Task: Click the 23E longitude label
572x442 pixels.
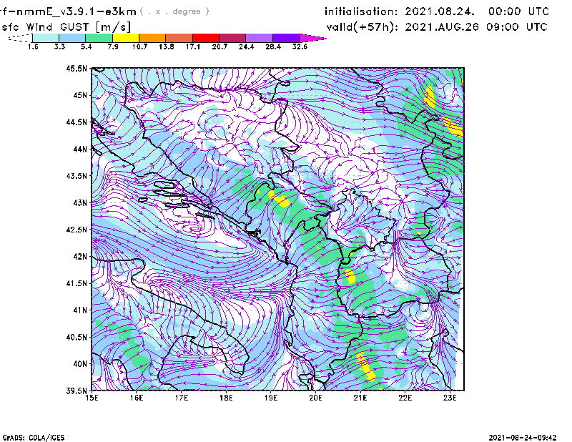Action: click(x=450, y=398)
